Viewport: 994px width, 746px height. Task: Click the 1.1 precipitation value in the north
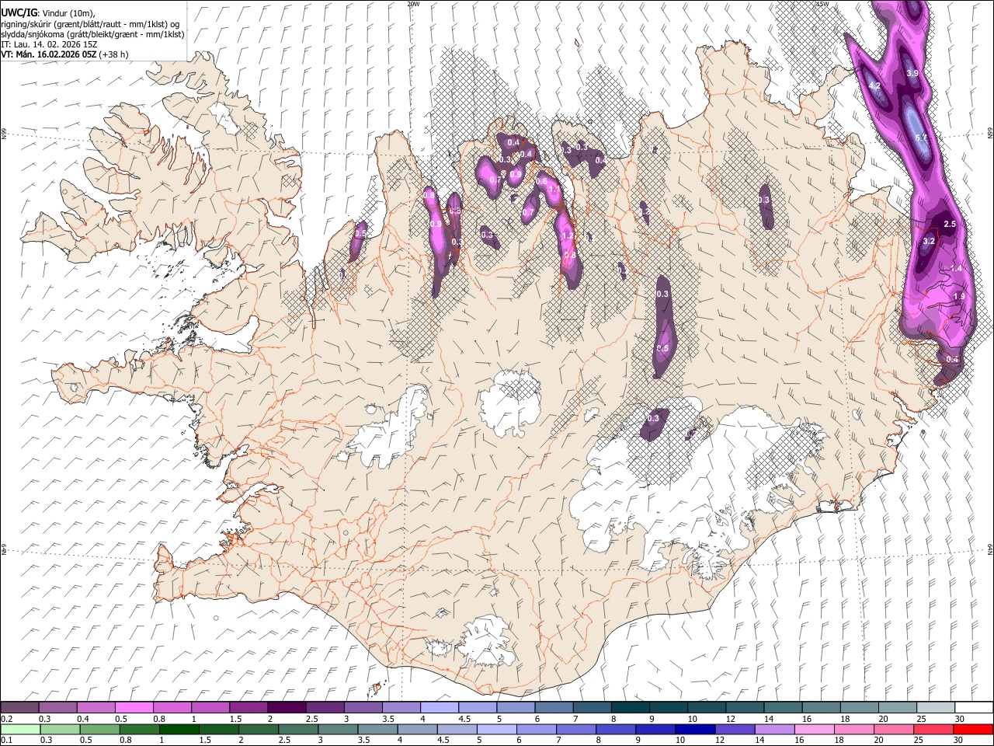click(554, 190)
